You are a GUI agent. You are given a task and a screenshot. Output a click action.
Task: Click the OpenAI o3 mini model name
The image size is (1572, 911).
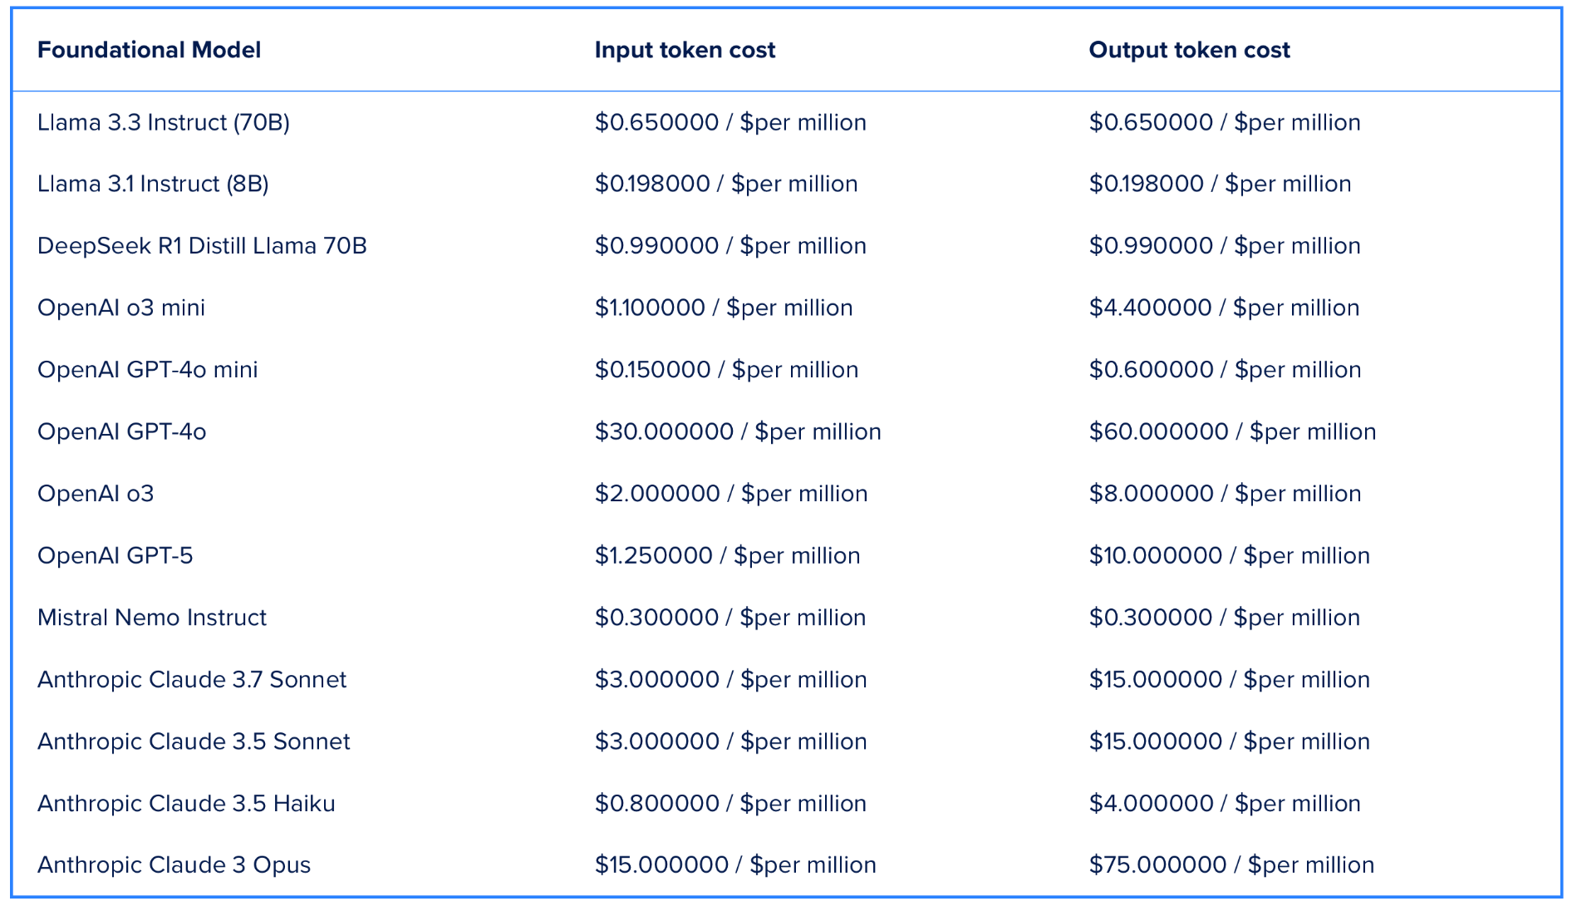point(121,308)
